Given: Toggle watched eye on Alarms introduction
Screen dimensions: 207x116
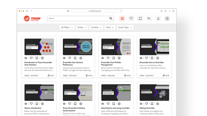Looking at the screenshot, I should [x=26, y=104].
